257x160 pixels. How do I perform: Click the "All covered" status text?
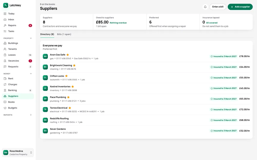pyautogui.click(x=212, y=23)
